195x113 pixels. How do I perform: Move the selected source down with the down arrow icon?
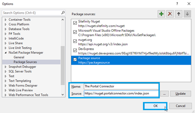(x=187, y=14)
